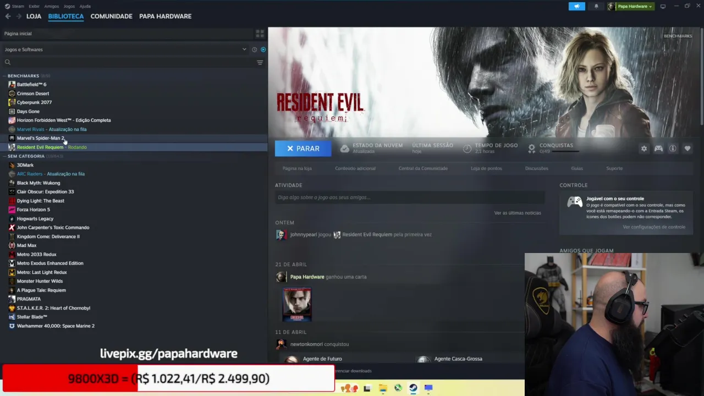The height and width of the screenshot is (396, 704).
Task: Open Central da Comunidade link
Action: pyautogui.click(x=423, y=168)
